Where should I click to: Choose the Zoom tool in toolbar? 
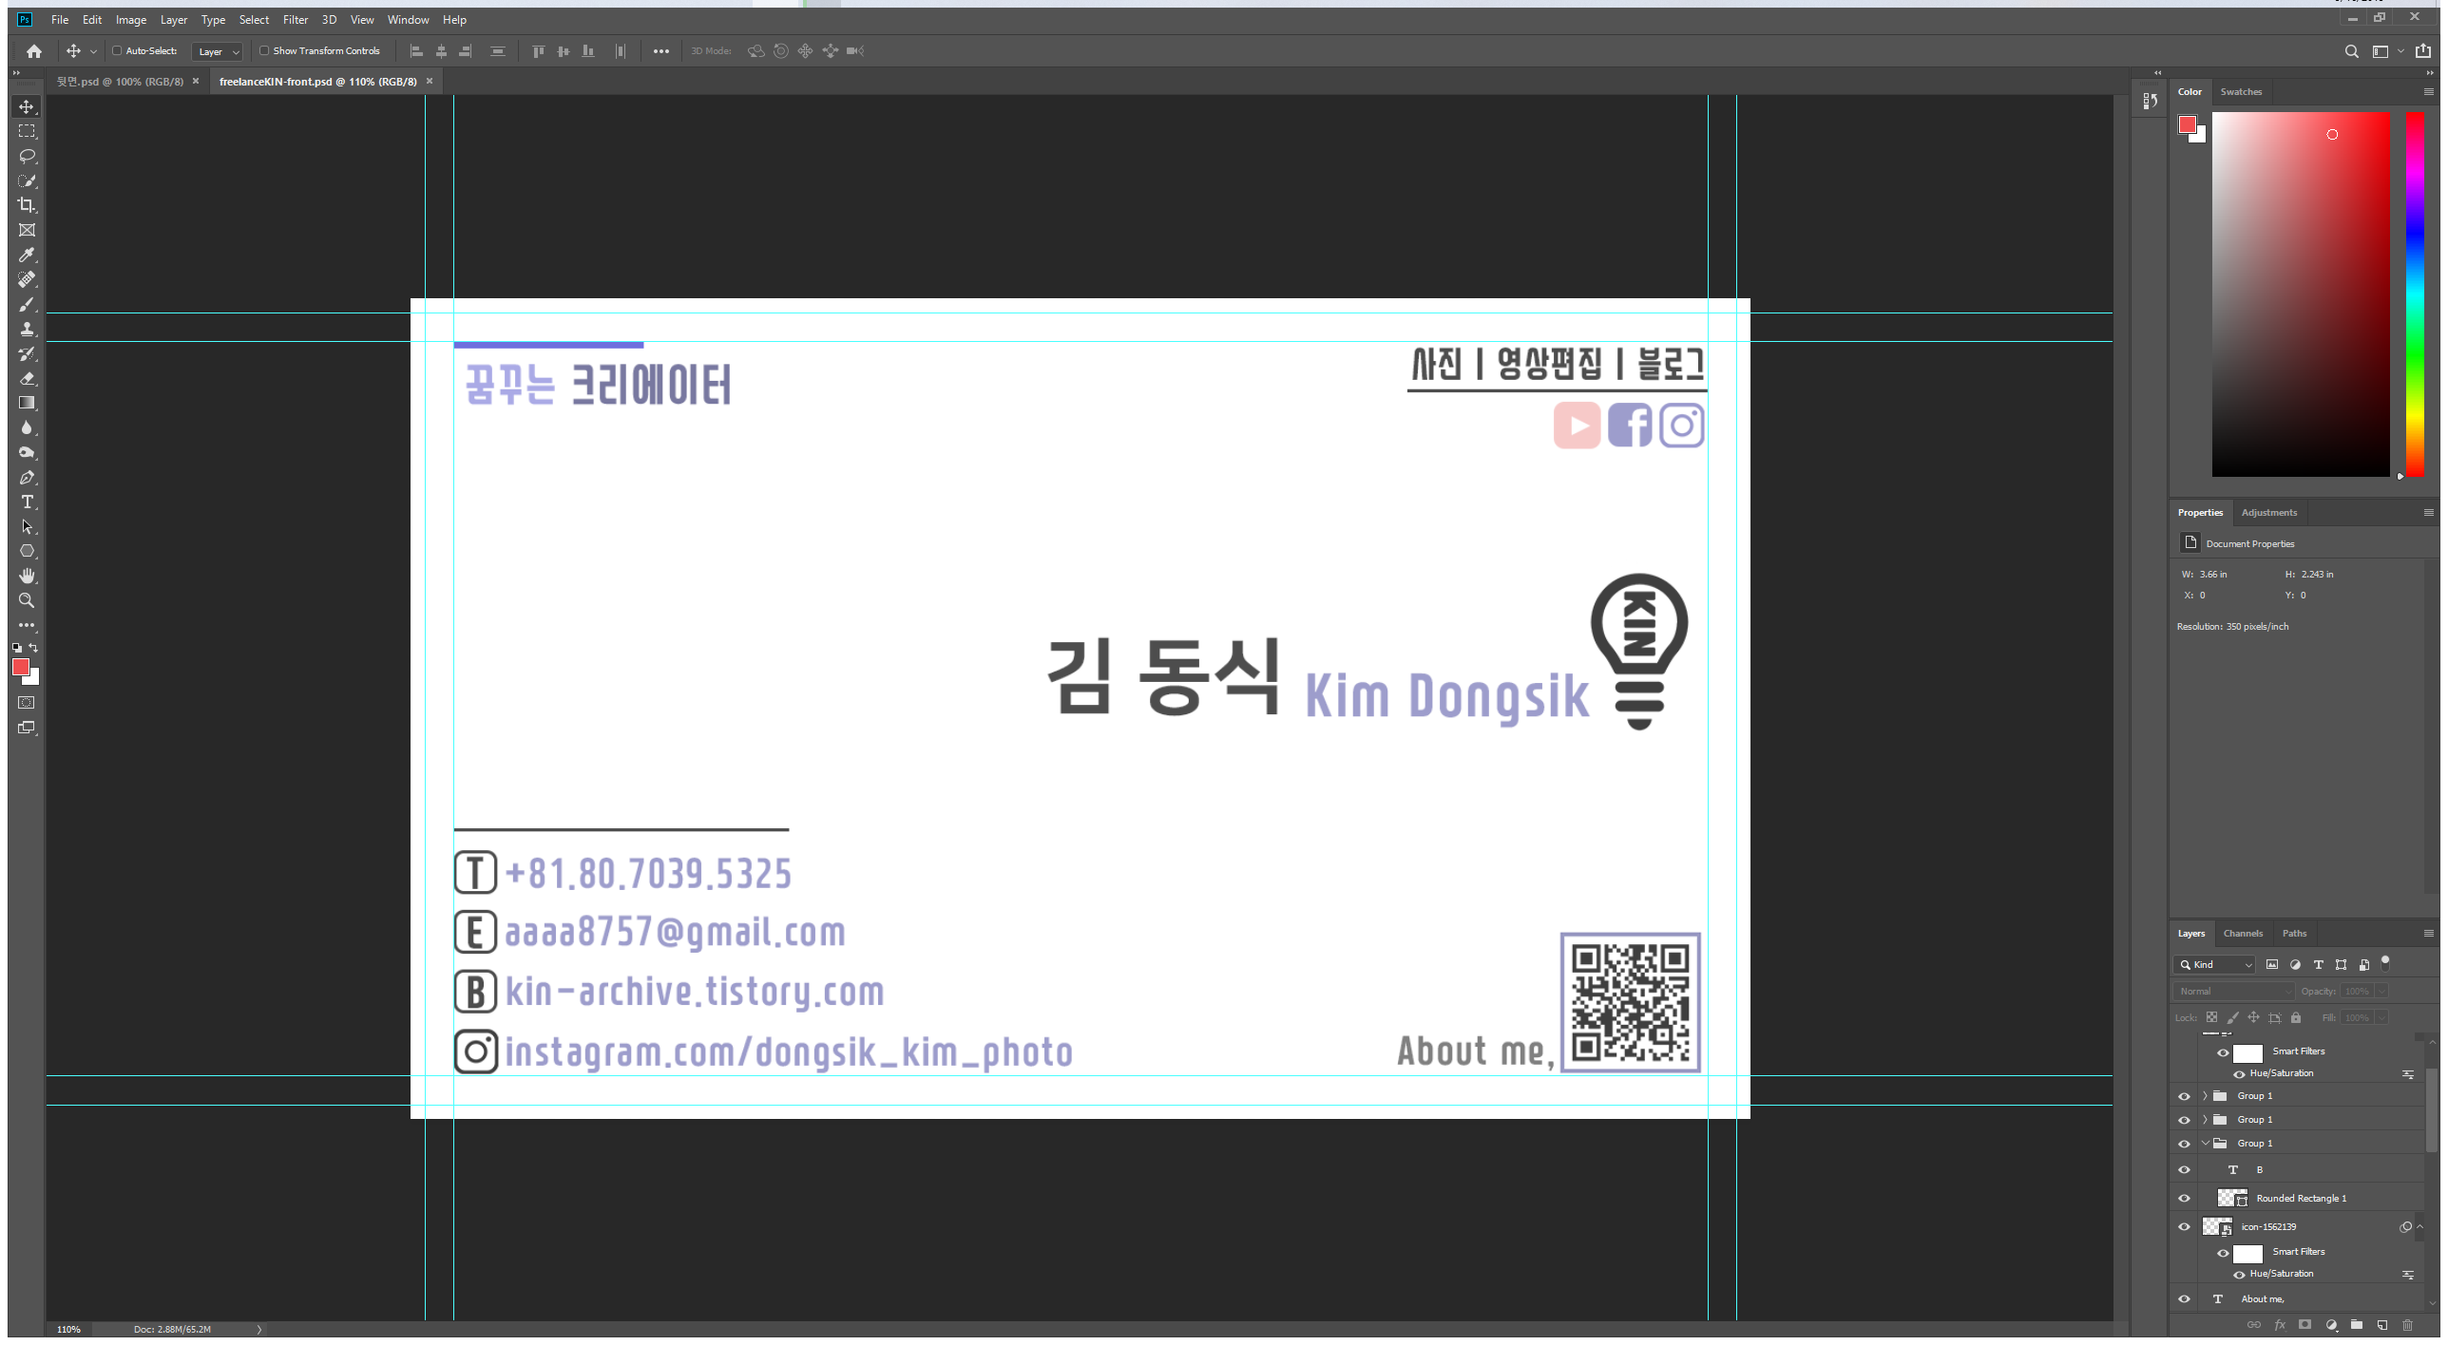coord(27,600)
